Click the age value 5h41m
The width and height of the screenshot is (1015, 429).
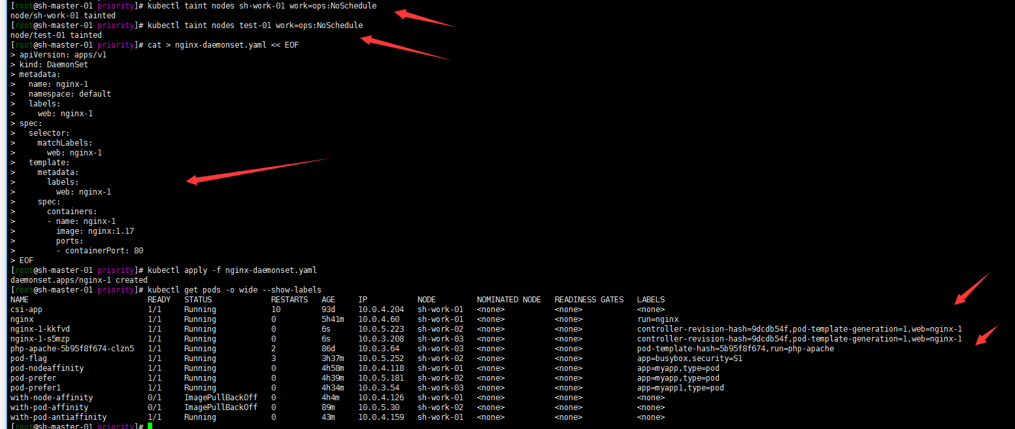(333, 319)
